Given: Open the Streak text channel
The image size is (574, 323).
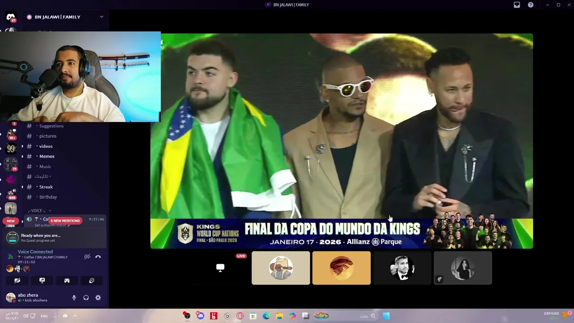Looking at the screenshot, I should tap(46, 187).
